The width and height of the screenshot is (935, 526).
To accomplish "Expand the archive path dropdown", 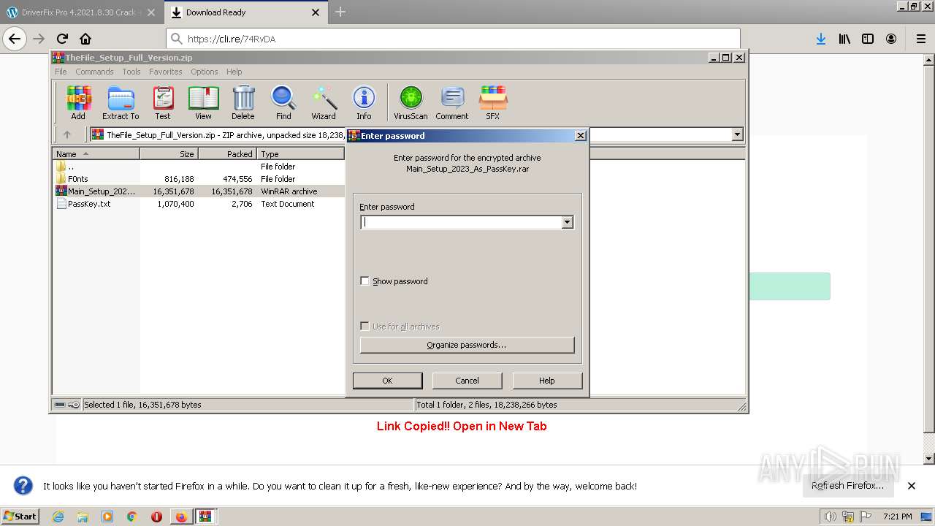I will tap(737, 134).
